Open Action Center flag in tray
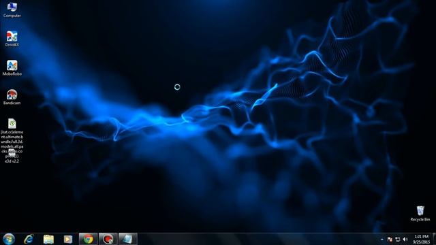Image resolution: width=436 pixels, height=245 pixels. pyautogui.click(x=390, y=240)
